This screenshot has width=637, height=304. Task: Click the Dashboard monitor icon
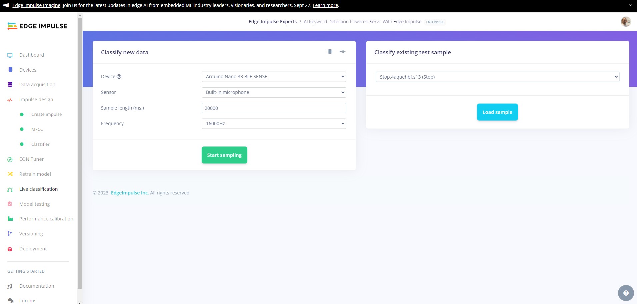click(10, 55)
